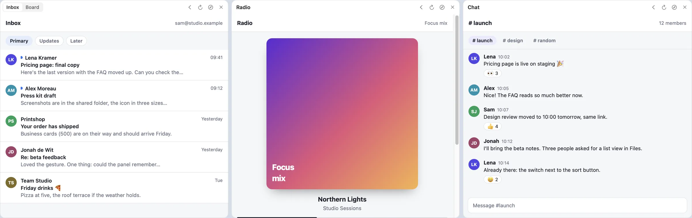Image resolution: width=692 pixels, height=218 pixels.
Task: Open the "Friday drinks" email
Action: pos(114,188)
